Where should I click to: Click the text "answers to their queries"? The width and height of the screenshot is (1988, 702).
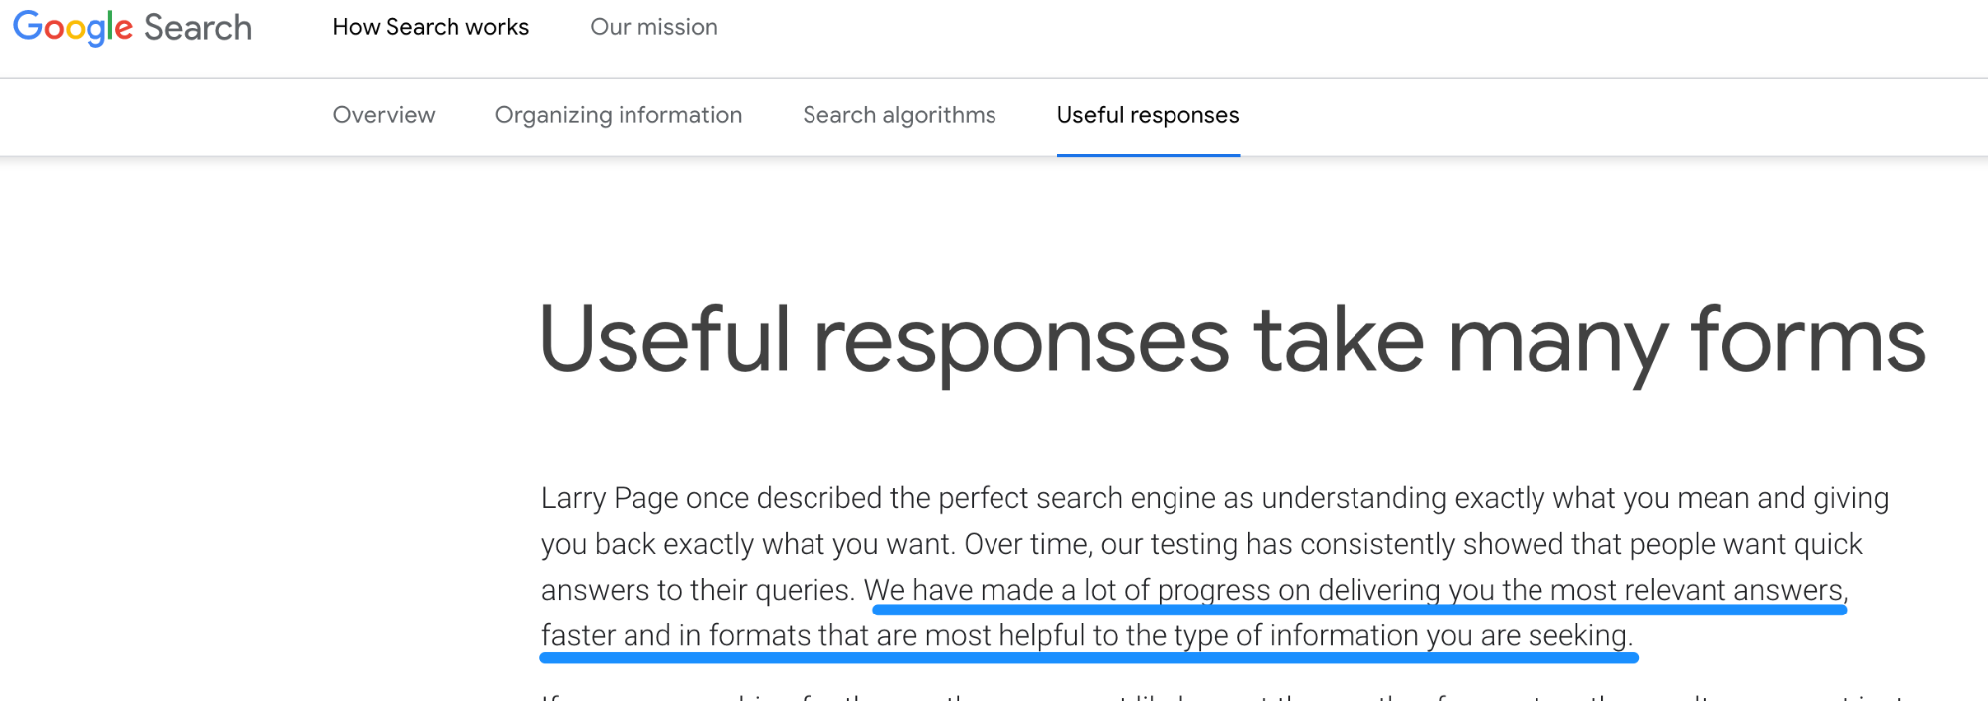(696, 590)
